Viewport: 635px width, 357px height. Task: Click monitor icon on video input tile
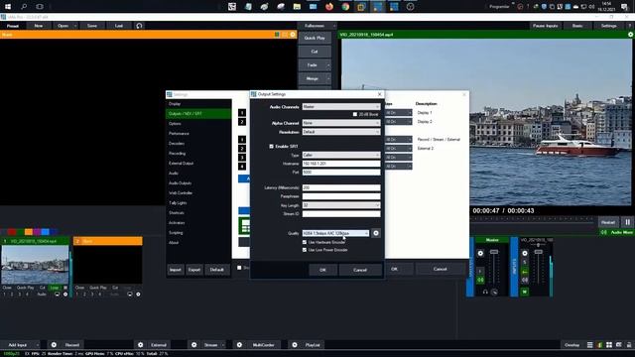point(58,295)
